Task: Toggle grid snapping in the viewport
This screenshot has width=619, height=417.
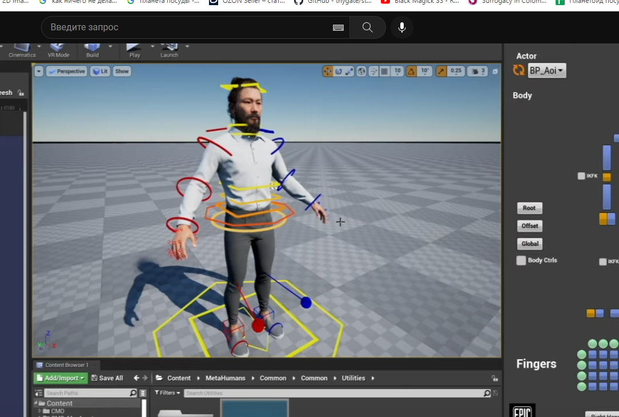Action: pyautogui.click(x=385, y=71)
